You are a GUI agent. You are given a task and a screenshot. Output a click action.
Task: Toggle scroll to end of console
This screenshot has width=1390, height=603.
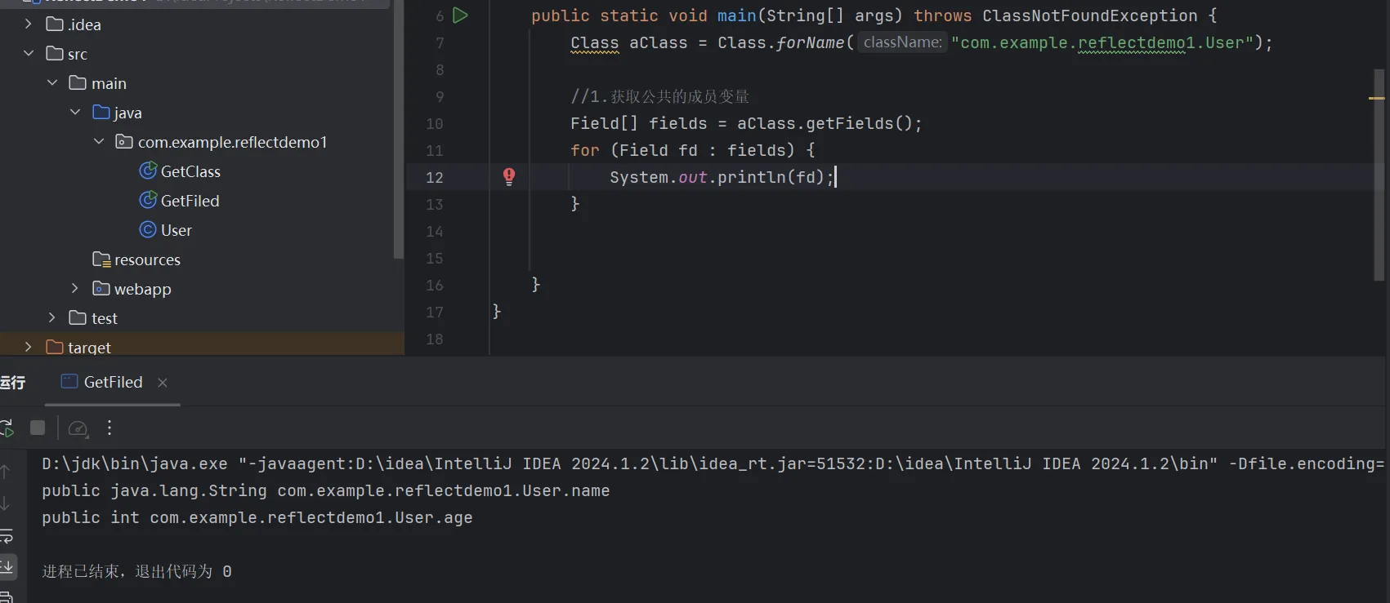(x=7, y=565)
